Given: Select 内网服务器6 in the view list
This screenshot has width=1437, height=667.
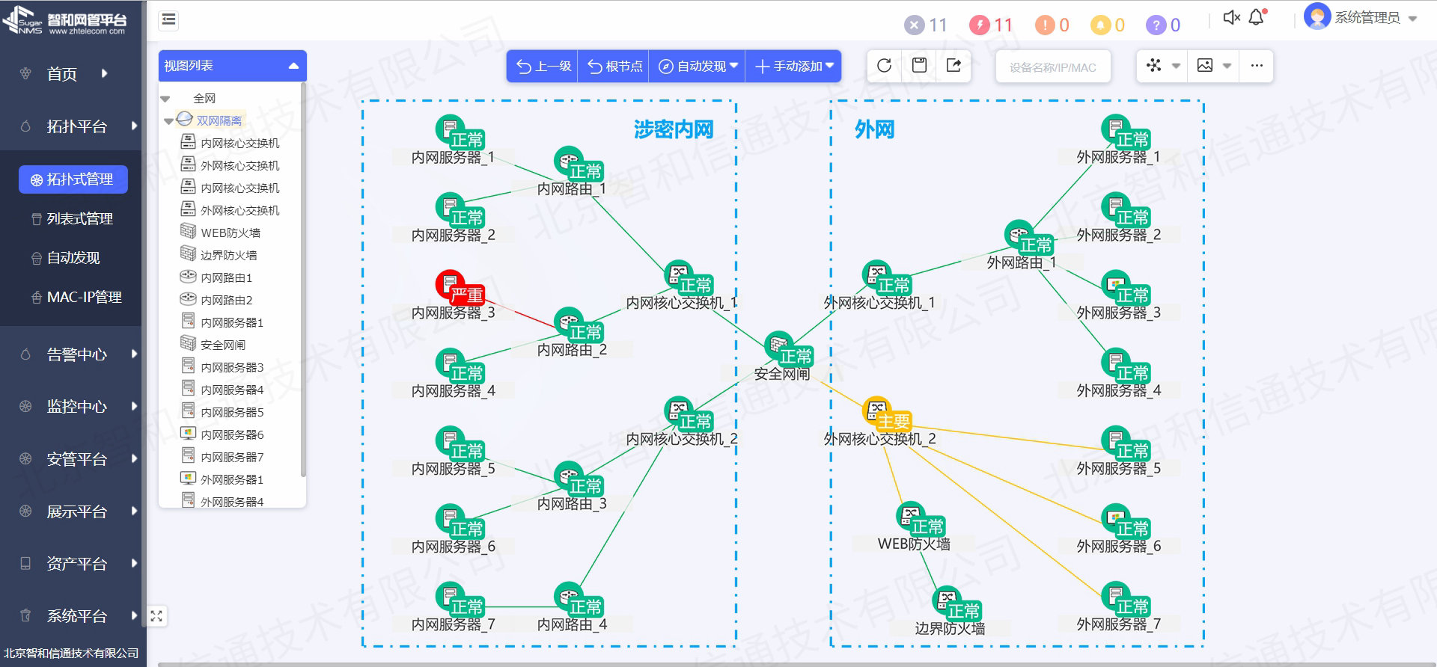Looking at the screenshot, I should coord(222,434).
